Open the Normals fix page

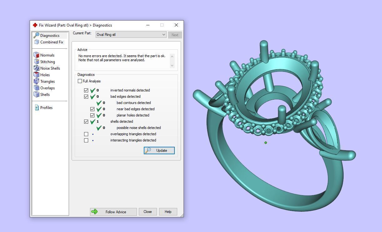47,55
